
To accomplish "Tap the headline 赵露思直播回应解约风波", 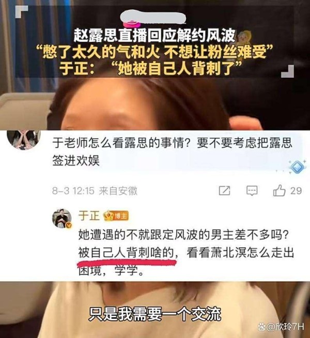I will click(154, 36).
